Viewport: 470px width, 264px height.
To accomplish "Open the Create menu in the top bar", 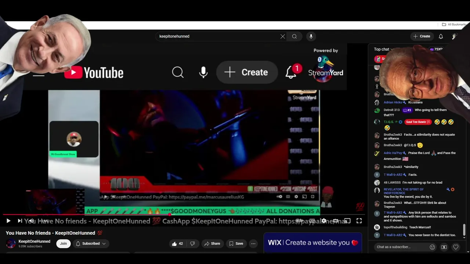I will point(422,36).
